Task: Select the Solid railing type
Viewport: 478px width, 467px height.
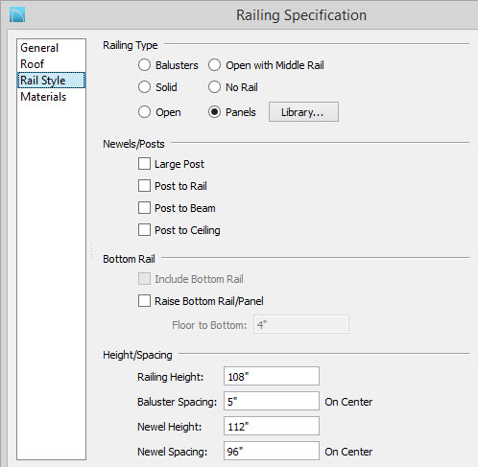Action: (x=144, y=87)
